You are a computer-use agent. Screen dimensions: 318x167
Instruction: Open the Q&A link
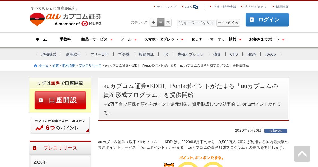[x=188, y=7]
